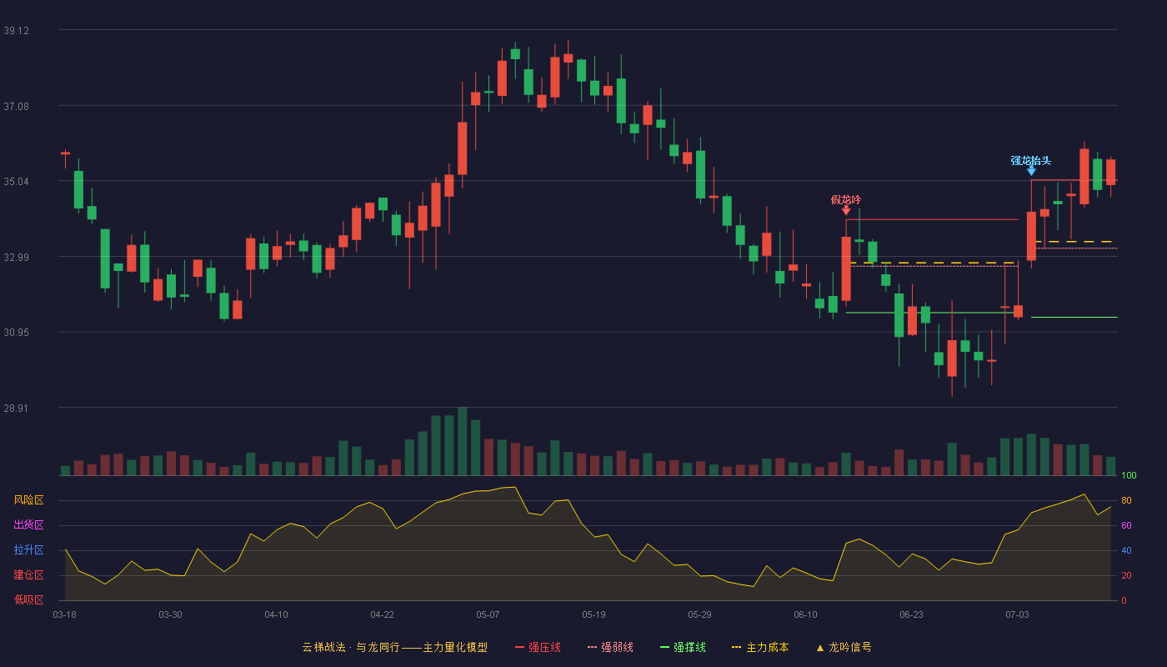1167x667 pixels.
Task: Click the 28.91 price axis label
Action: (x=17, y=408)
